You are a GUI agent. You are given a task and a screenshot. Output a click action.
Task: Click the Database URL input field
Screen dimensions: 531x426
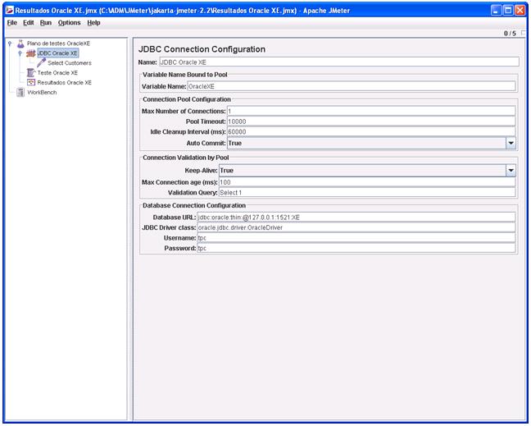point(356,217)
